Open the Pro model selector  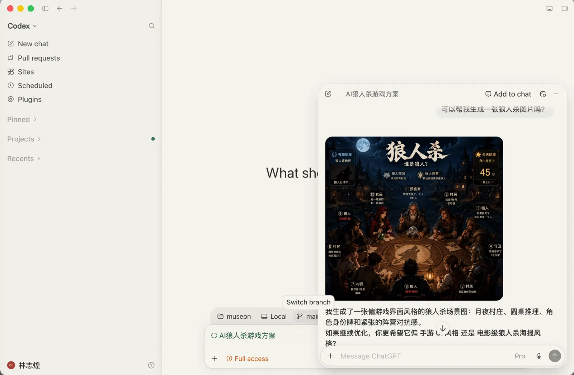click(x=520, y=356)
